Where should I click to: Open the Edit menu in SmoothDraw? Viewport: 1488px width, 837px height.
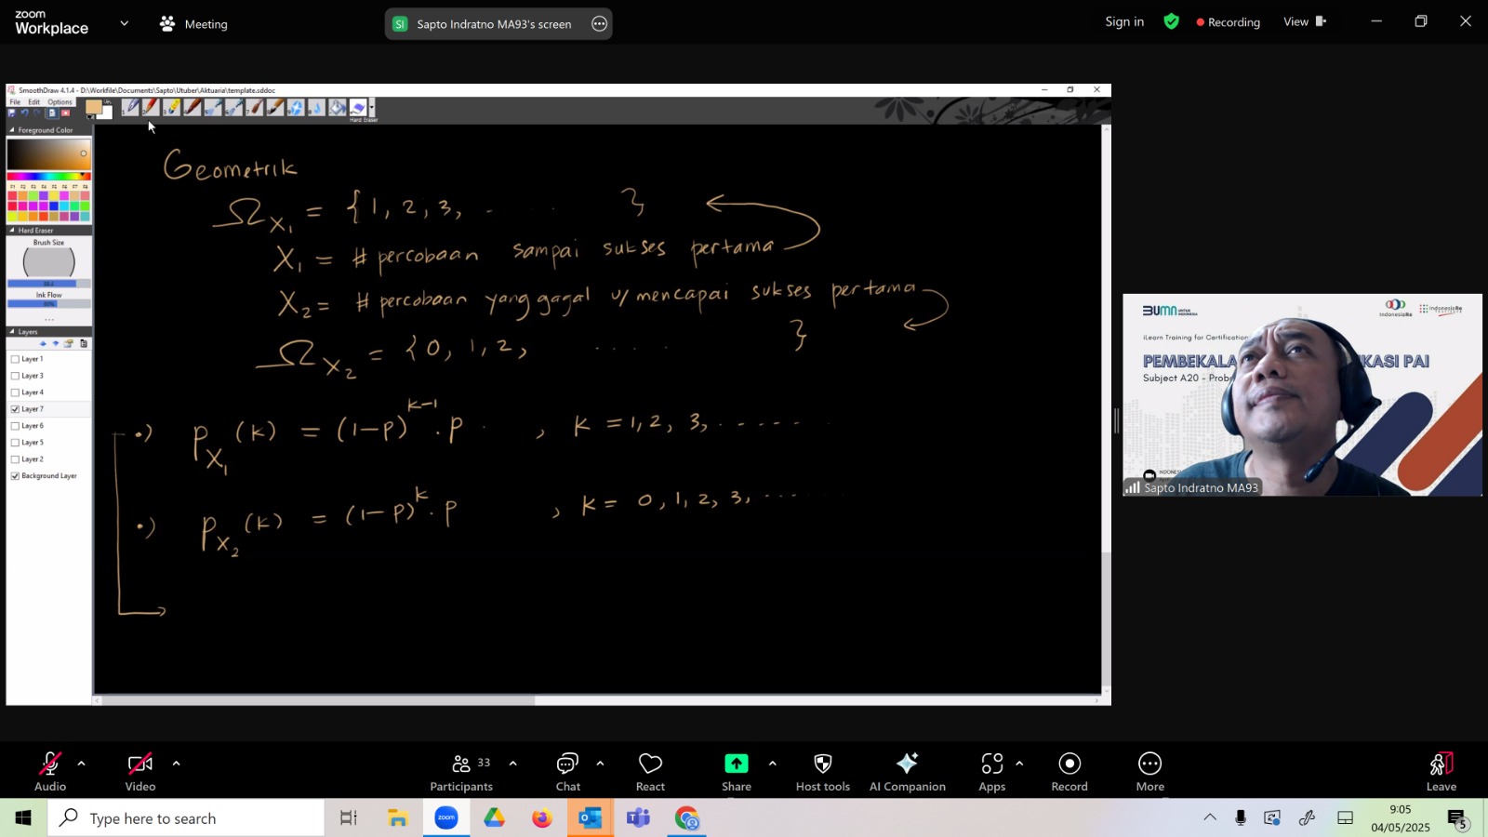[x=33, y=102]
